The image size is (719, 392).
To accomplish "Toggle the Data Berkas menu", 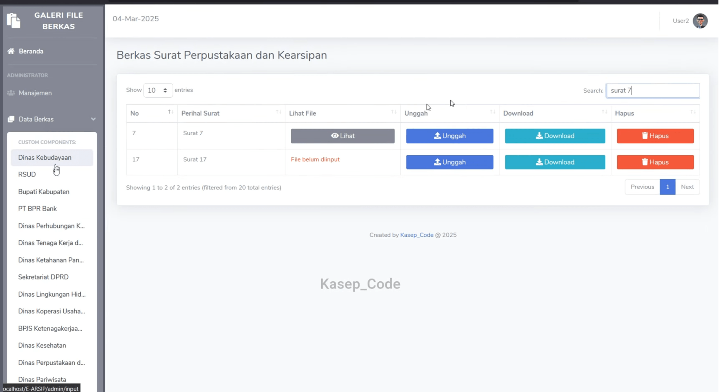I will [52, 119].
